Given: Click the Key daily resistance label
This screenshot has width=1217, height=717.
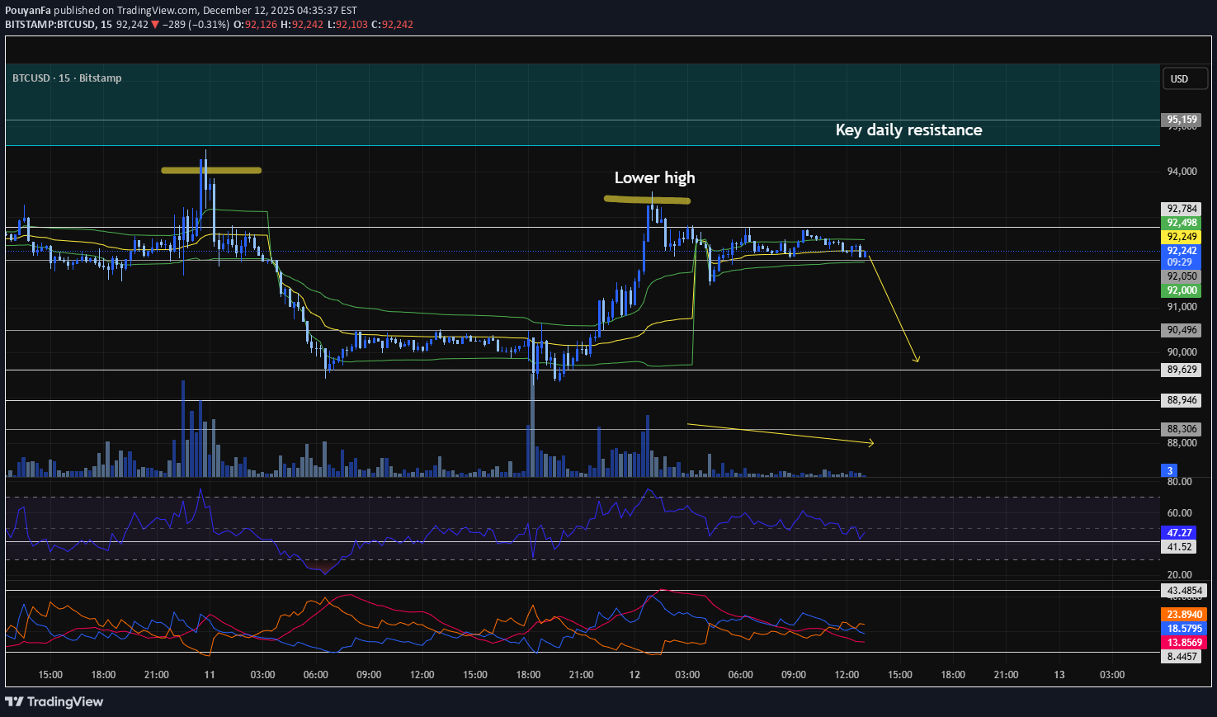Looking at the screenshot, I should (x=908, y=130).
